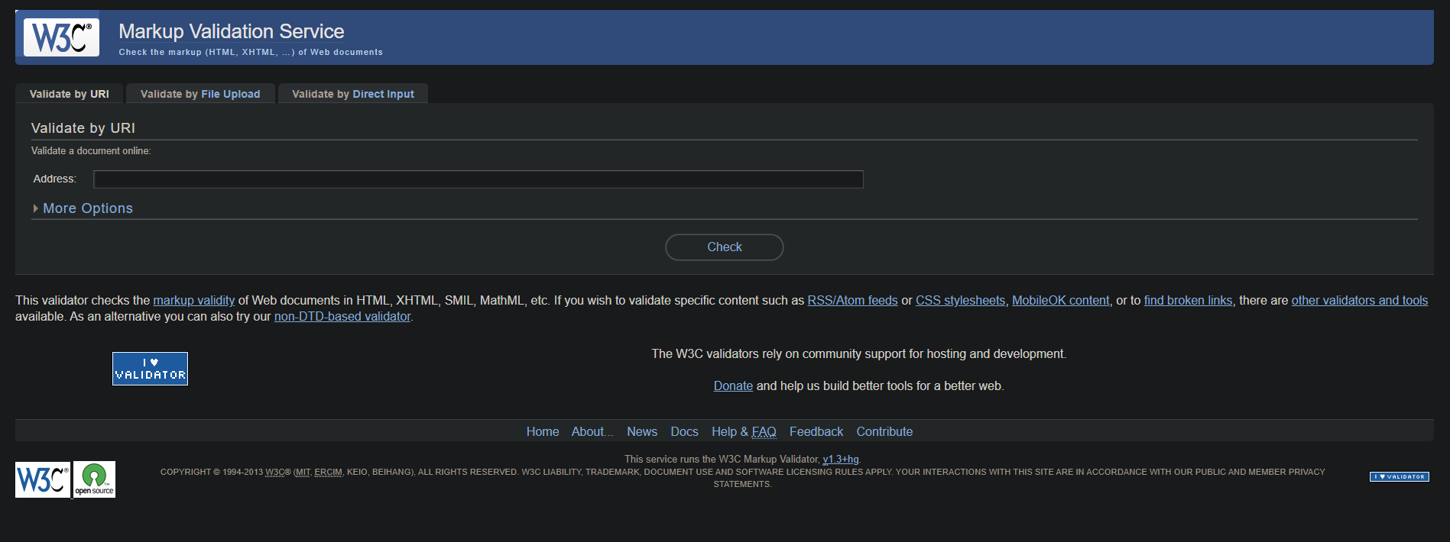1450x542 pixels.
Task: Open Help & FAQ in footer navigation
Action: point(744,432)
